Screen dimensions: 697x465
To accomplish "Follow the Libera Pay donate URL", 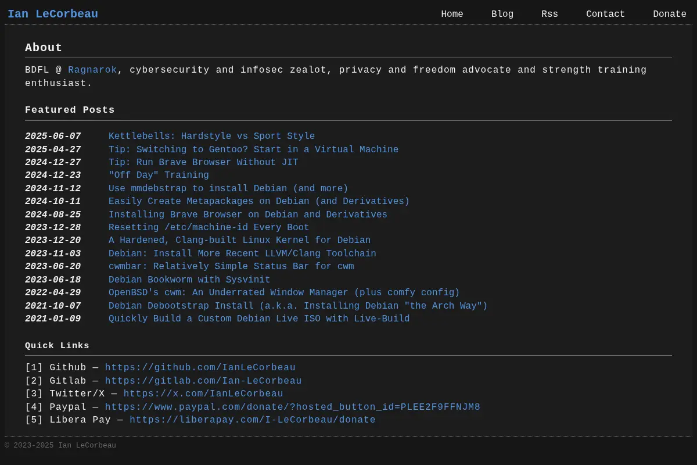I will pos(253,420).
